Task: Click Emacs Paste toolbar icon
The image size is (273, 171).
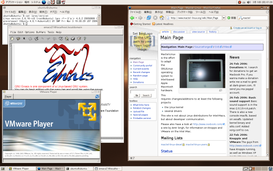Action: click(x=61, y=39)
